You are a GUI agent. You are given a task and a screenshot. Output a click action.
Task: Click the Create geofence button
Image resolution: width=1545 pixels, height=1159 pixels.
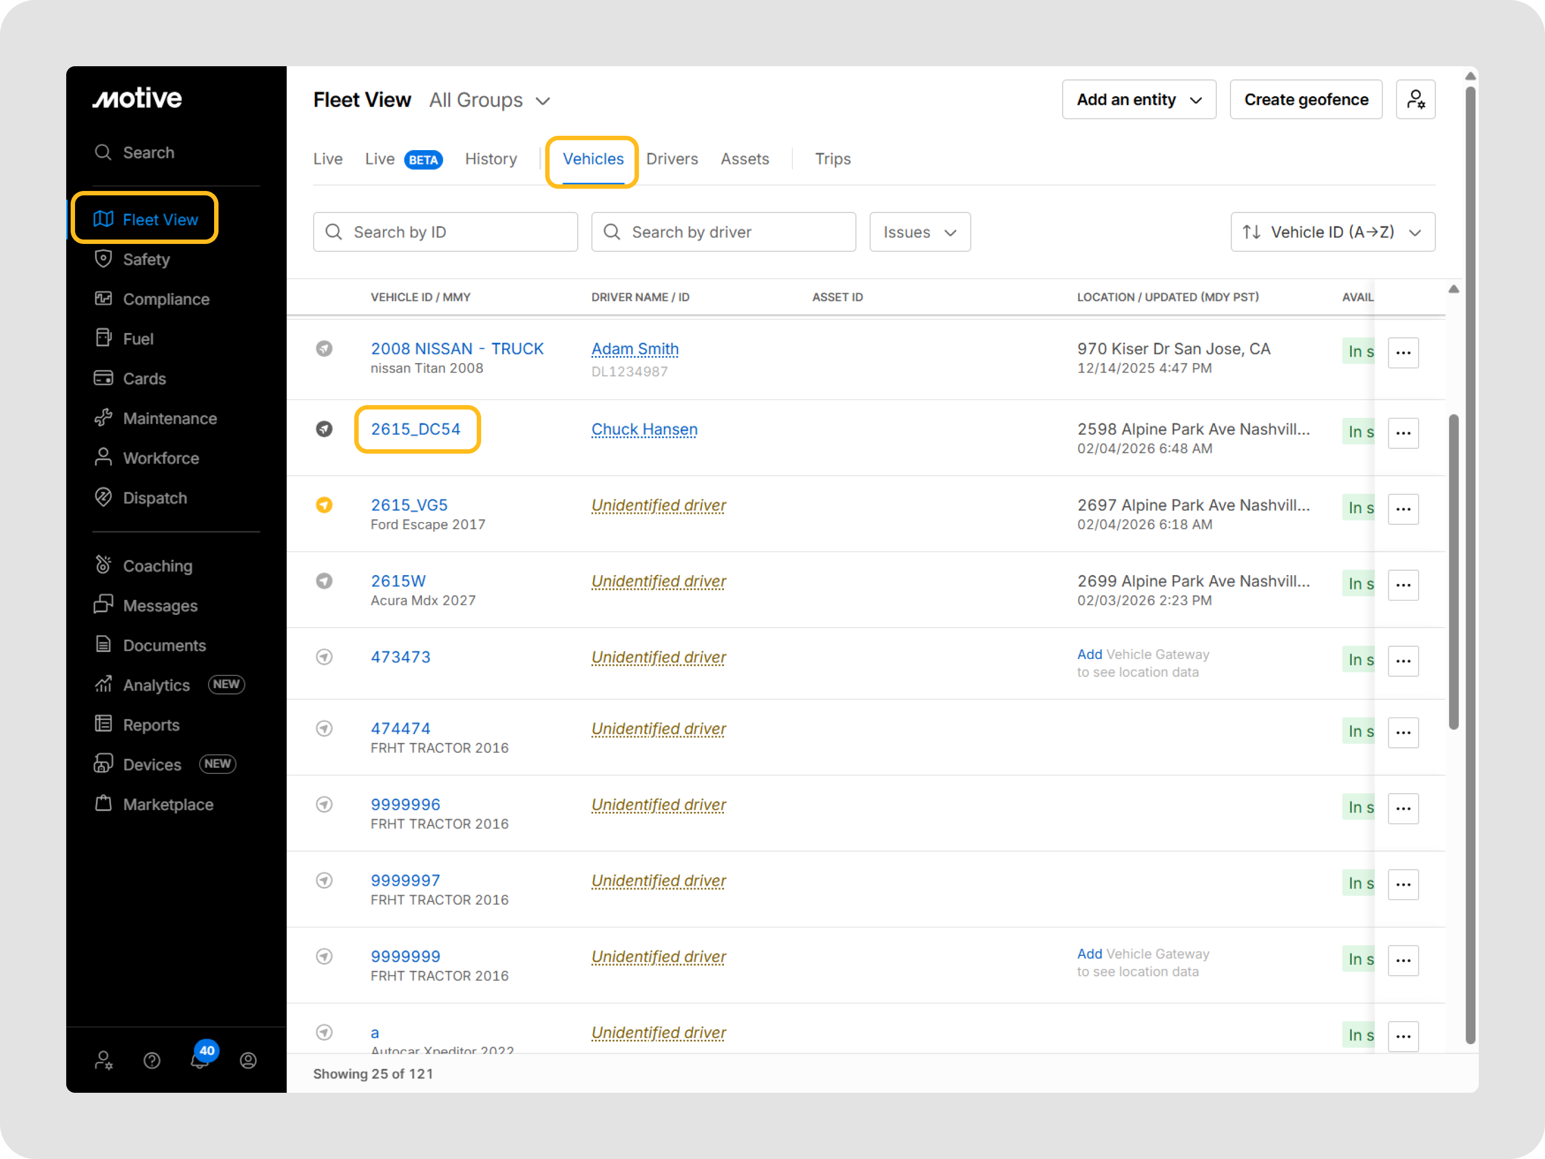1306,100
